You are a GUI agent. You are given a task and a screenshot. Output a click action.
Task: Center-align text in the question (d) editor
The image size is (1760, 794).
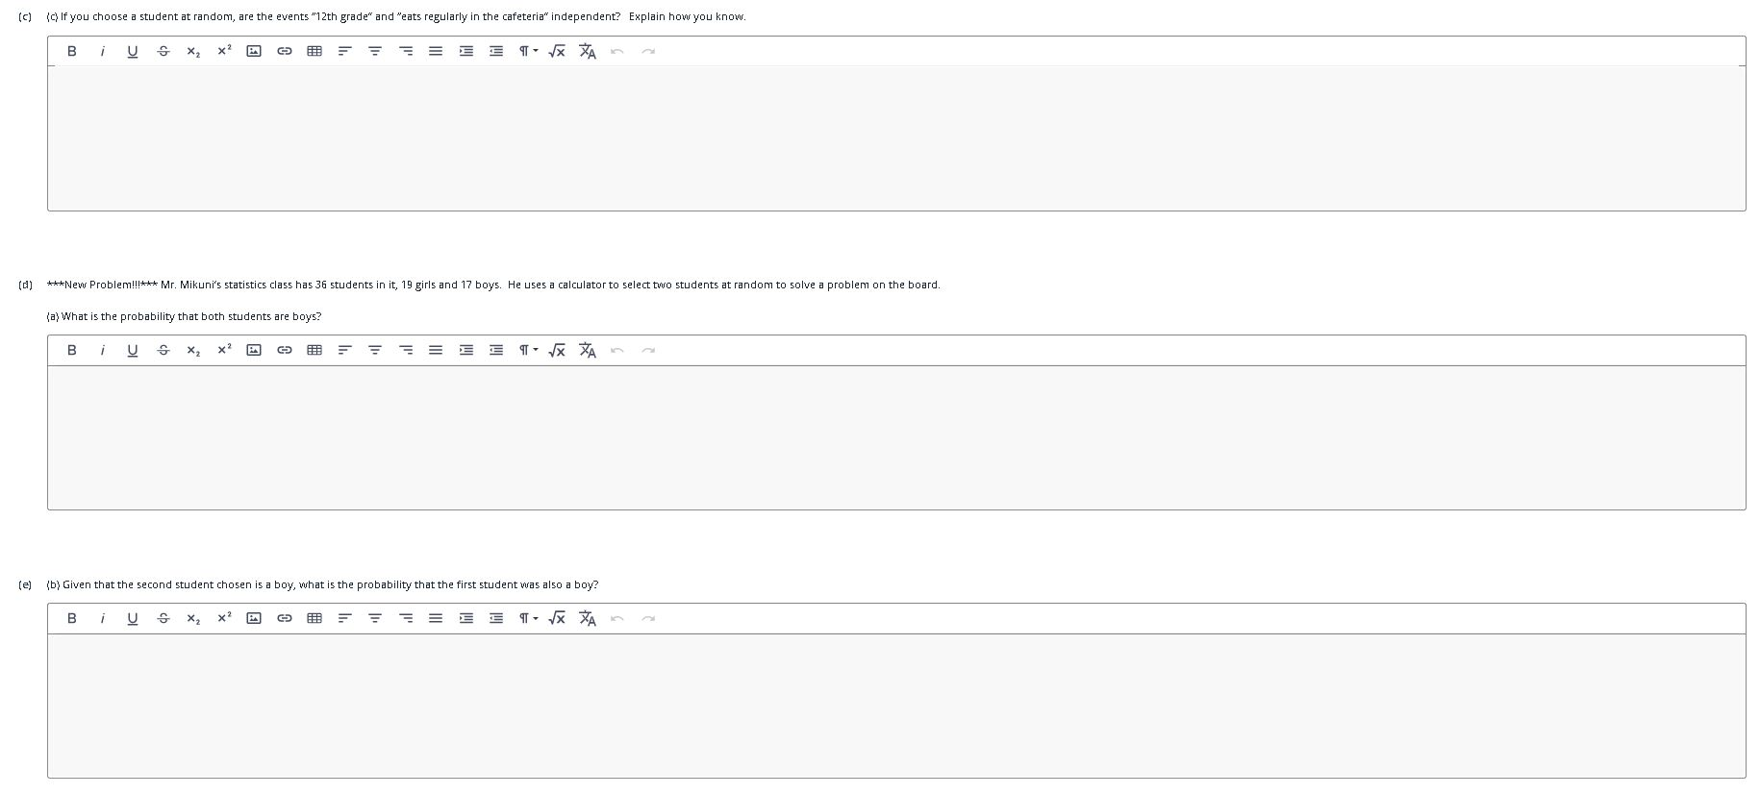click(375, 350)
